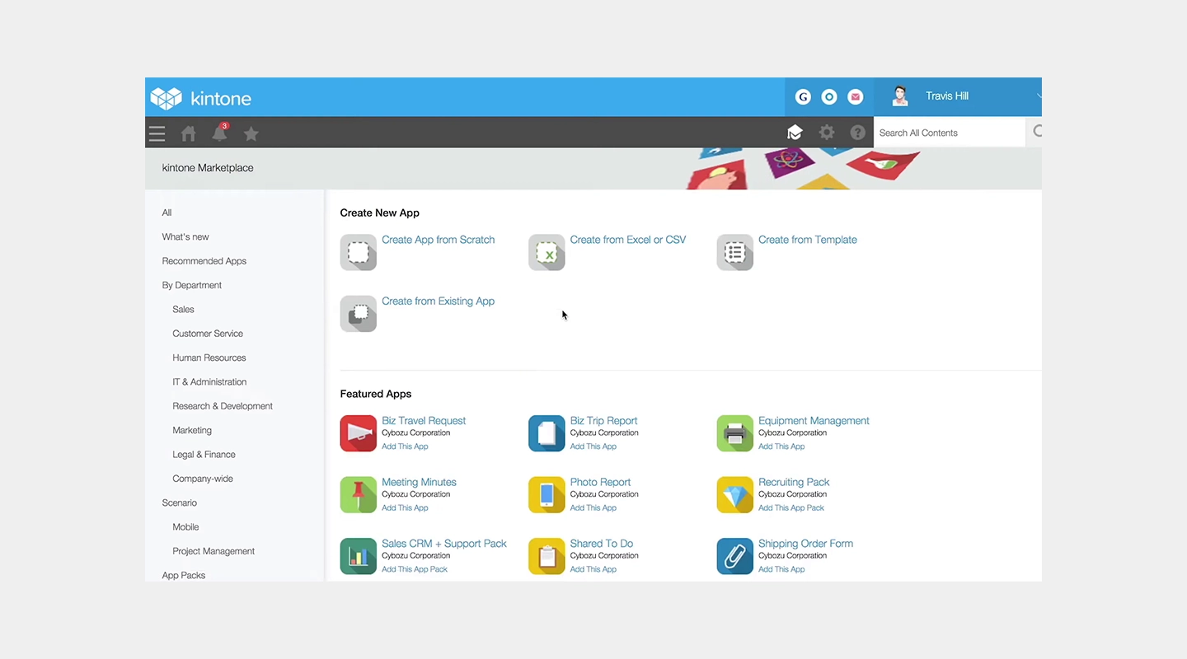Viewport: 1187px width, 659px height.
Task: Open IT & Administration category
Action: tap(209, 382)
